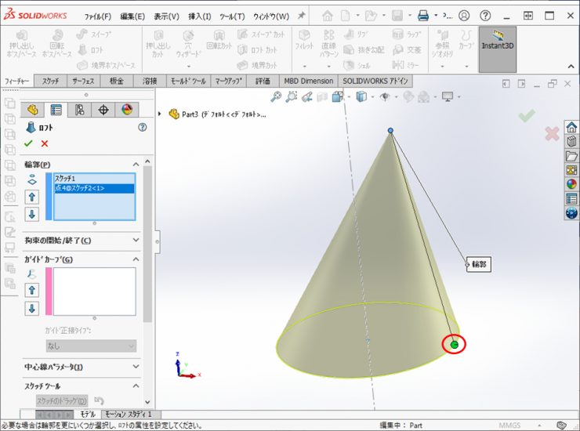Move selected profile up with arrow
The width and height of the screenshot is (580, 431).
[x=33, y=197]
